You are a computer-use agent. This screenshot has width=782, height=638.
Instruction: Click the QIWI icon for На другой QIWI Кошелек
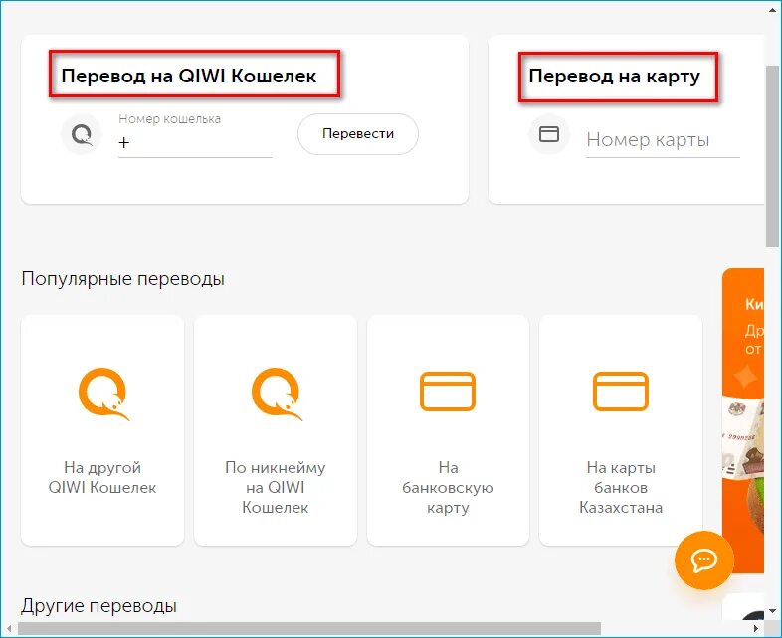[103, 394]
